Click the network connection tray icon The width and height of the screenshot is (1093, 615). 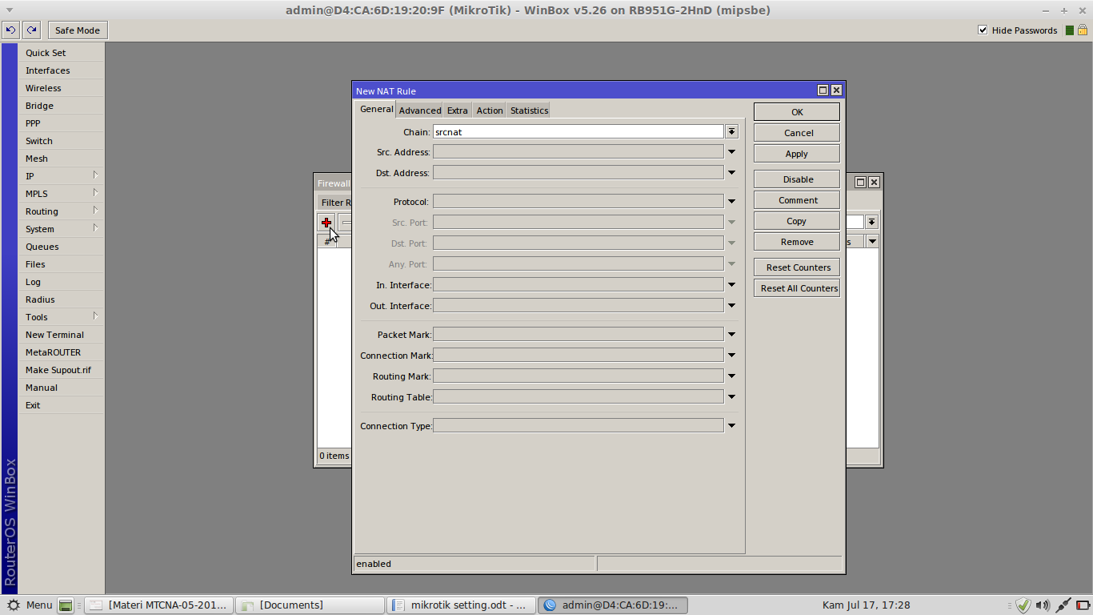1063,605
